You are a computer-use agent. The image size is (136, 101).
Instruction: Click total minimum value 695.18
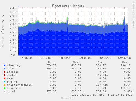click(x=76, y=91)
